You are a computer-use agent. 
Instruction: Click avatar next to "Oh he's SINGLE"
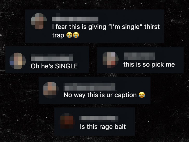[x=18, y=61]
